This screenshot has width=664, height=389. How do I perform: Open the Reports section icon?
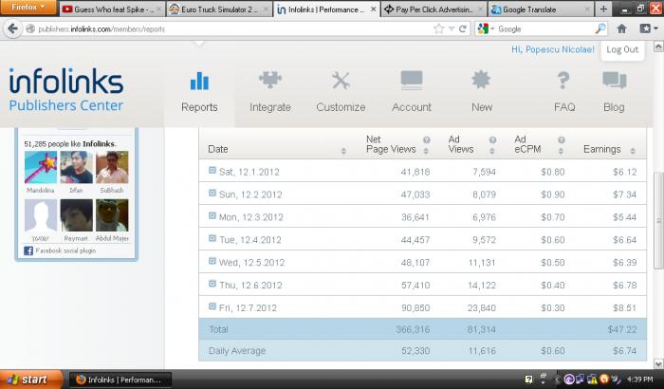199,81
